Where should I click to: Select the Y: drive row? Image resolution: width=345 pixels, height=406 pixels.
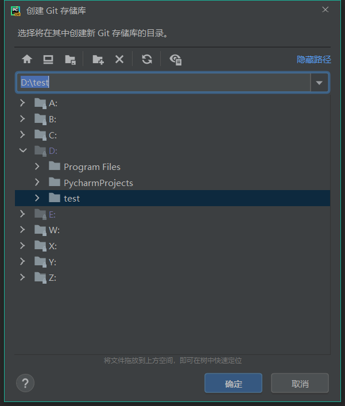(x=172, y=262)
